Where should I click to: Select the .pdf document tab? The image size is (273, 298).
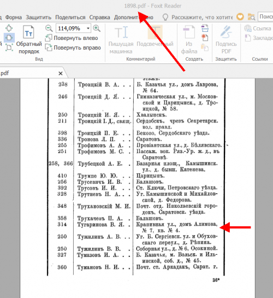[x=32, y=73]
